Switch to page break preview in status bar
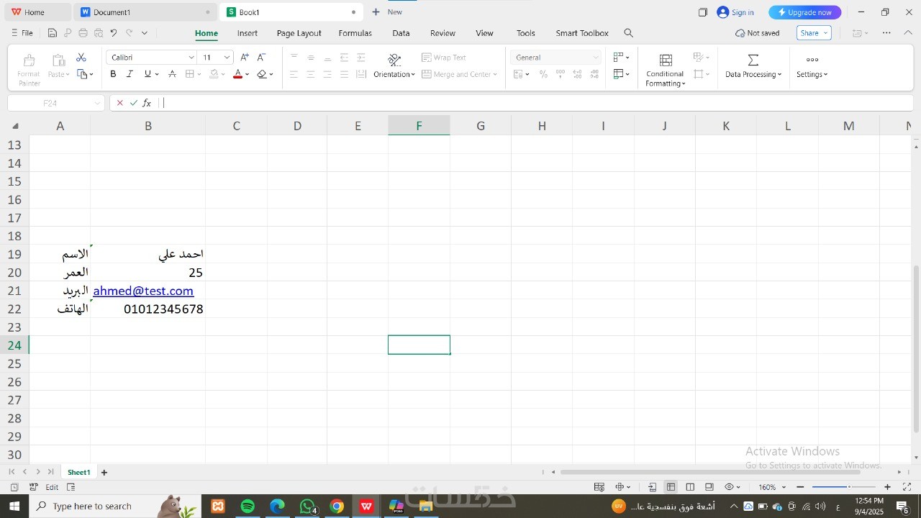This screenshot has height=518, width=921. (690, 487)
